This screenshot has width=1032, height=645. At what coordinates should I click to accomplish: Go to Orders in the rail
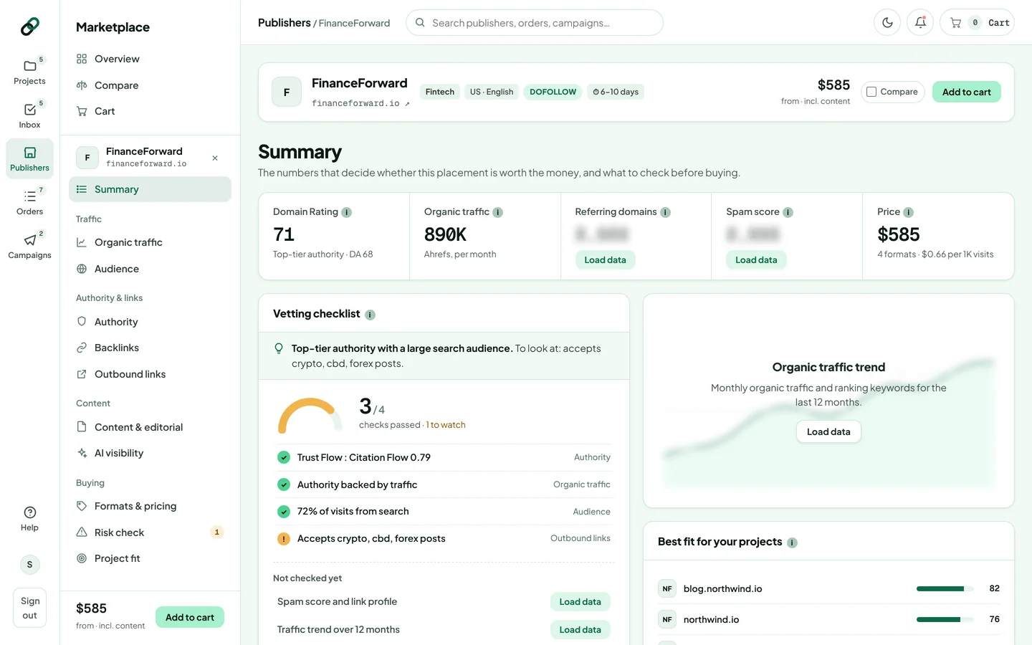point(29,201)
